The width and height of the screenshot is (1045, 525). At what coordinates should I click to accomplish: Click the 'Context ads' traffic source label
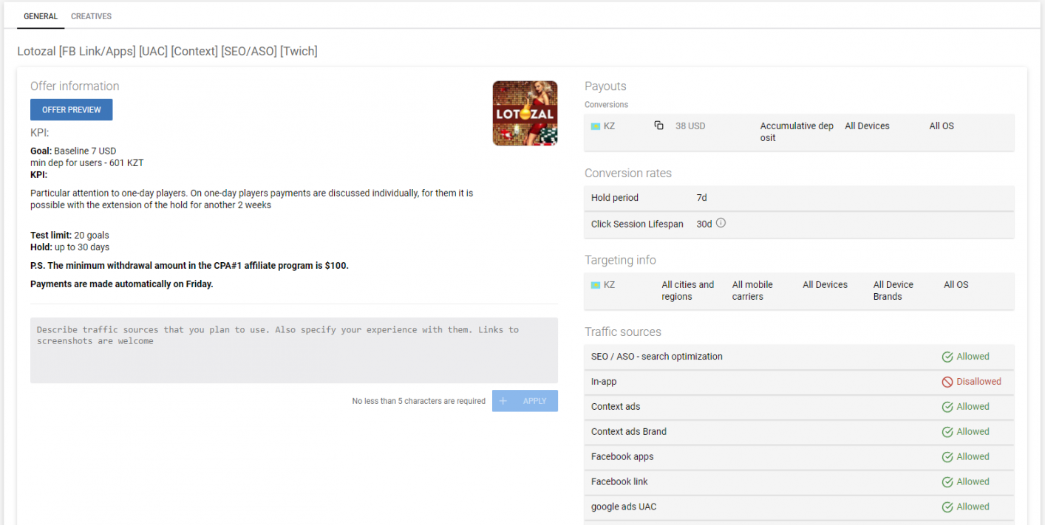pyautogui.click(x=616, y=407)
